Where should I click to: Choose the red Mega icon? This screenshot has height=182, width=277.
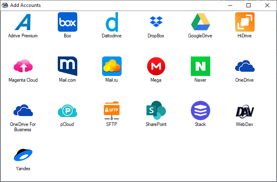(x=156, y=66)
